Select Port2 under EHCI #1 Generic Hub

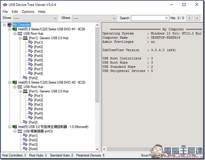click(x=39, y=47)
